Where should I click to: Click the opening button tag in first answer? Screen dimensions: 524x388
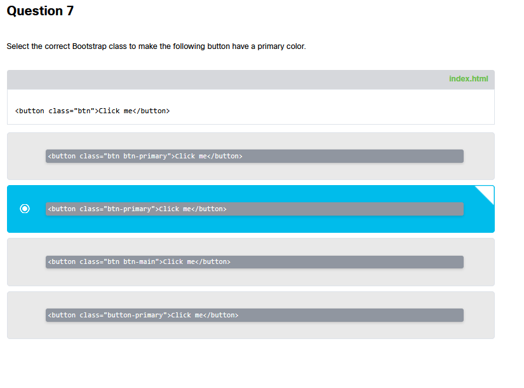point(62,156)
